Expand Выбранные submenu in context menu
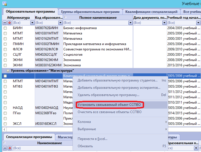The width and height of the screenshot is (201, 152). [x=166, y=129]
